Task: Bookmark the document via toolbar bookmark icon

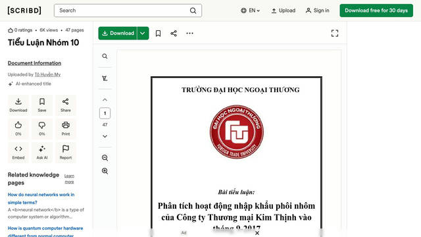Action: tap(158, 34)
